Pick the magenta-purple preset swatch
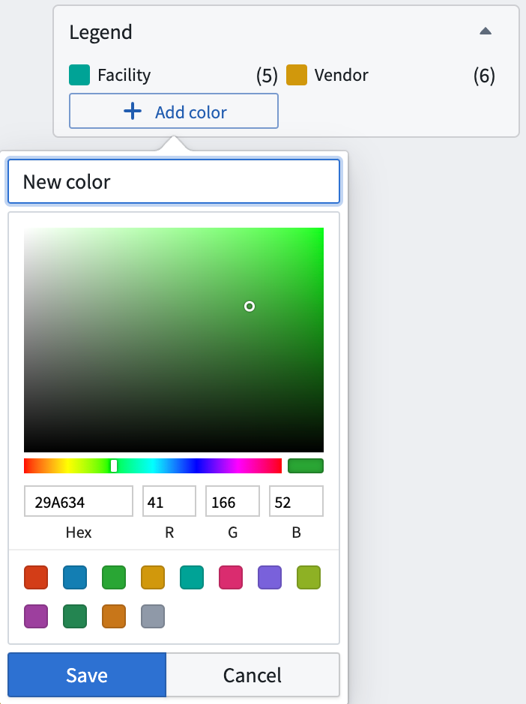Screen dimensions: 526x704 (x=36, y=616)
